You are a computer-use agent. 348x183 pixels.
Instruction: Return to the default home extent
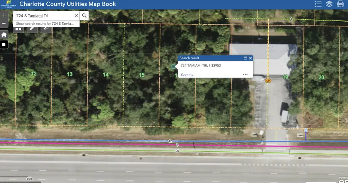(4, 35)
